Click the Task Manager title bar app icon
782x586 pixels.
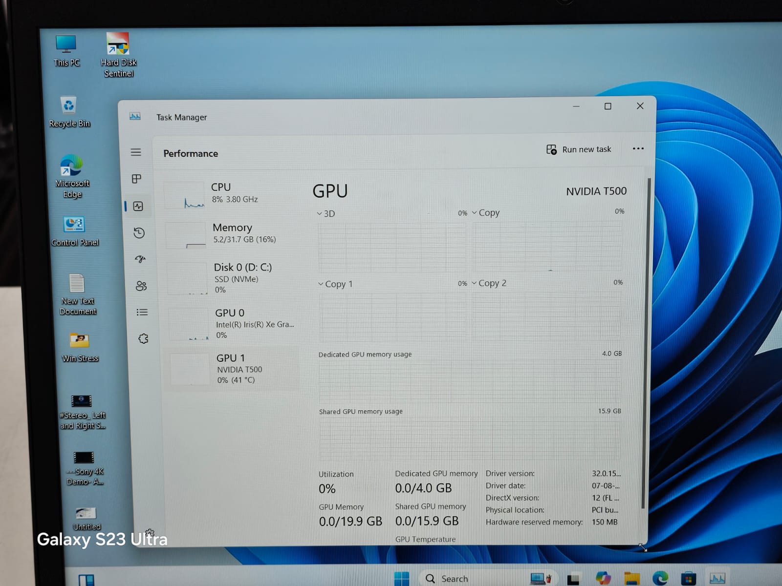click(135, 116)
